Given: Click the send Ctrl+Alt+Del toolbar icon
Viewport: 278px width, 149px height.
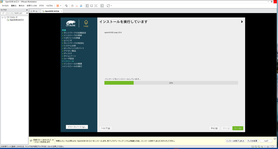Looking at the screenshot, I should coord(66,6).
